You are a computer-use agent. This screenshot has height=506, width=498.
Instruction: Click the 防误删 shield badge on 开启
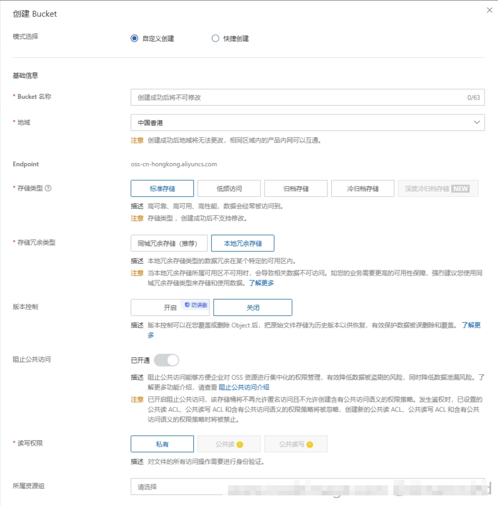194,304
